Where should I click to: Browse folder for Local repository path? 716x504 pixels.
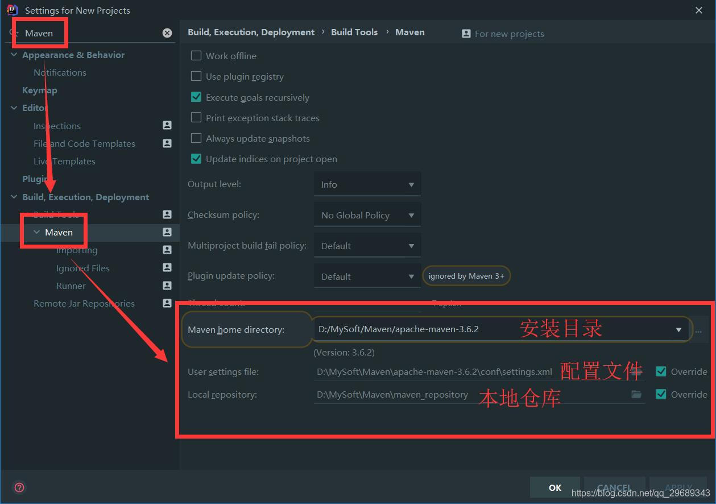point(636,394)
